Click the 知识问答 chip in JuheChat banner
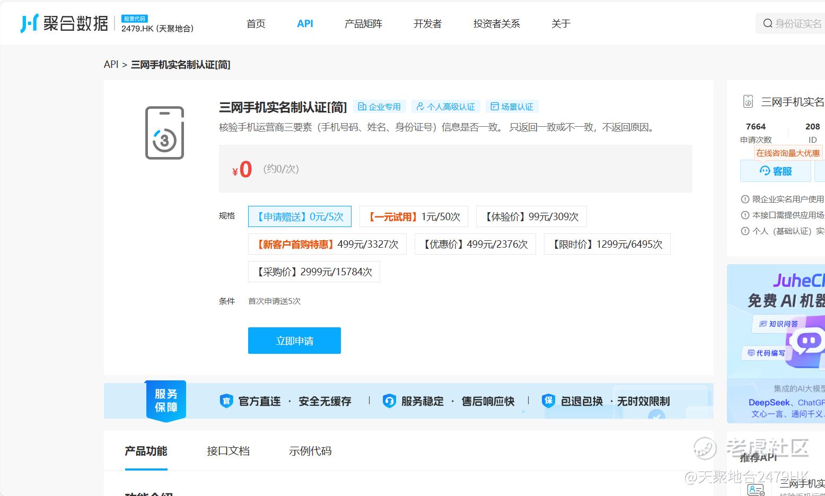The image size is (825, 496). point(778,324)
